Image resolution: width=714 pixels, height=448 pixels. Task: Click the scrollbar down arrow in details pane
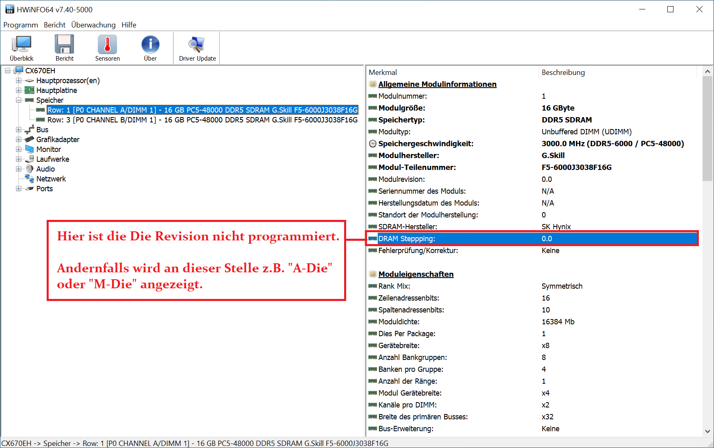click(707, 431)
